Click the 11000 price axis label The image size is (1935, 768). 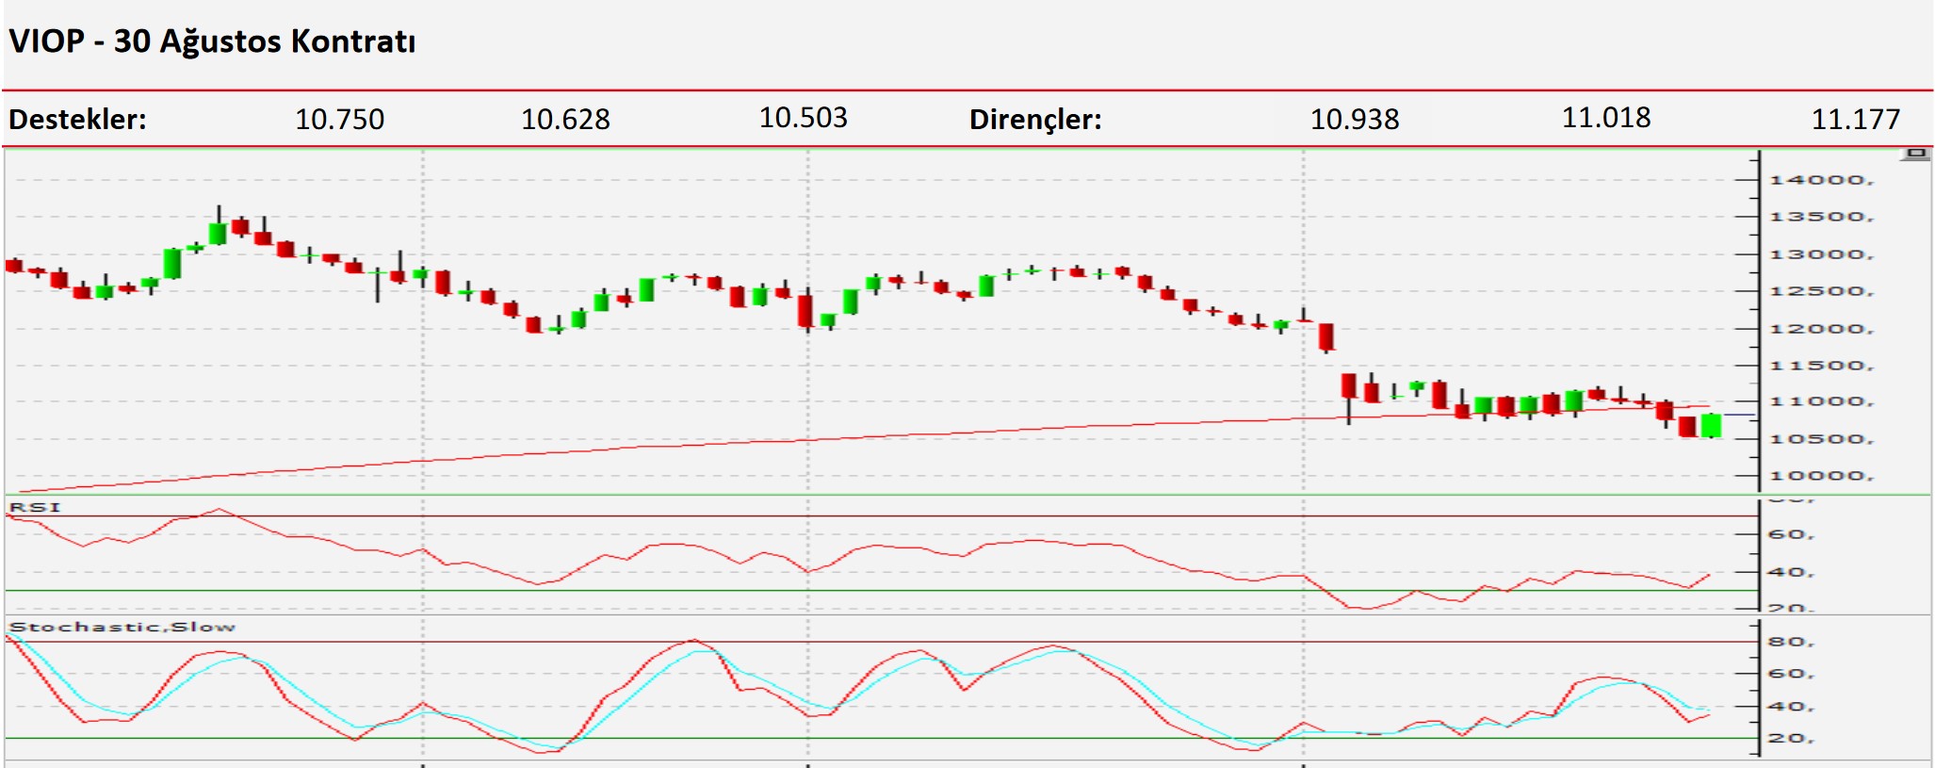1821,401
